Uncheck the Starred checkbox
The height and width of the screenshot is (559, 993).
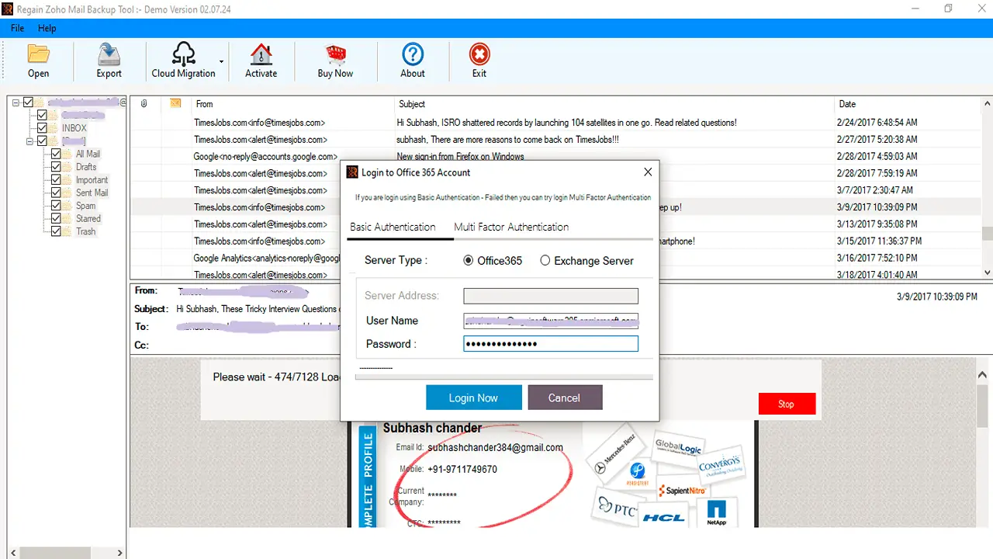[57, 219]
